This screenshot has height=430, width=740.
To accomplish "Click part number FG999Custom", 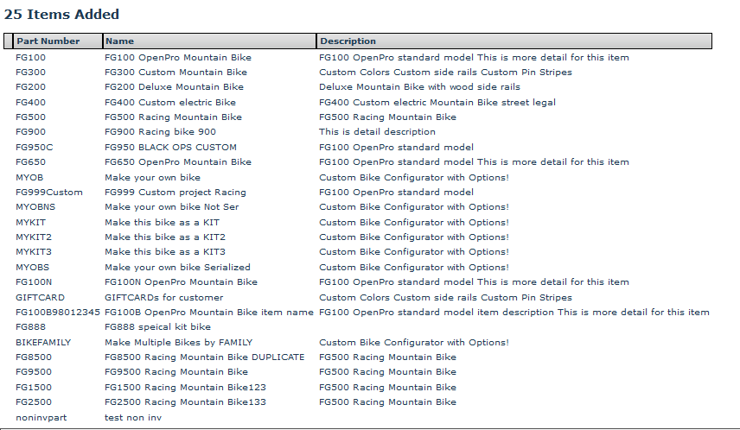I will coord(48,193).
